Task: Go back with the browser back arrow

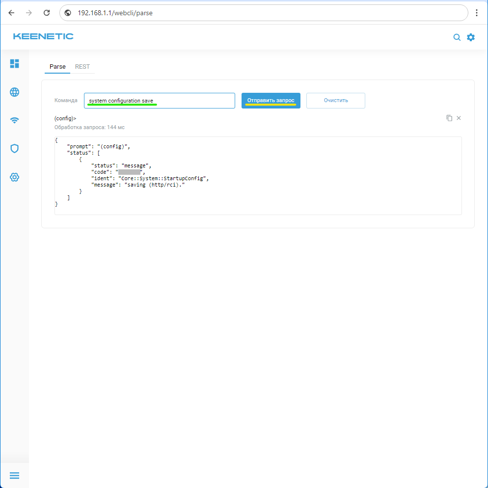Action: click(11, 13)
